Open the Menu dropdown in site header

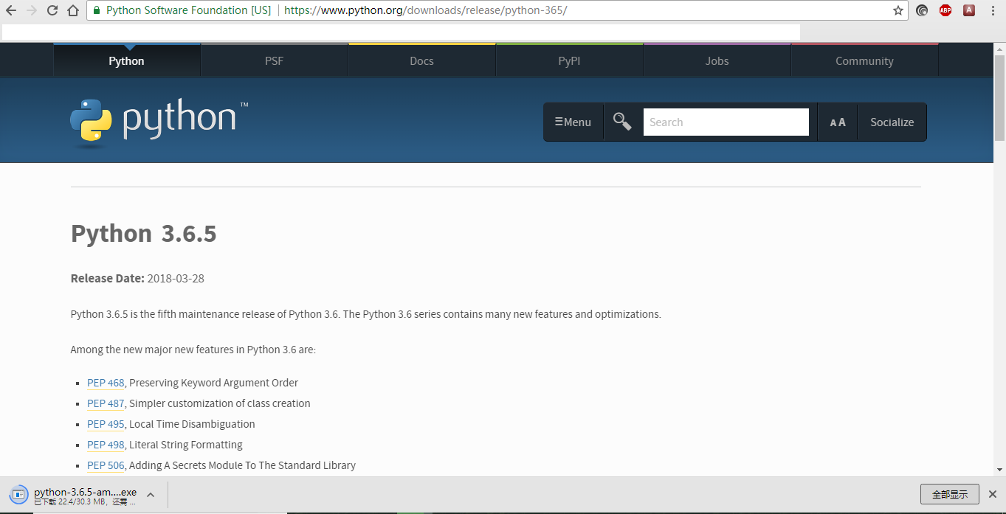tap(573, 122)
